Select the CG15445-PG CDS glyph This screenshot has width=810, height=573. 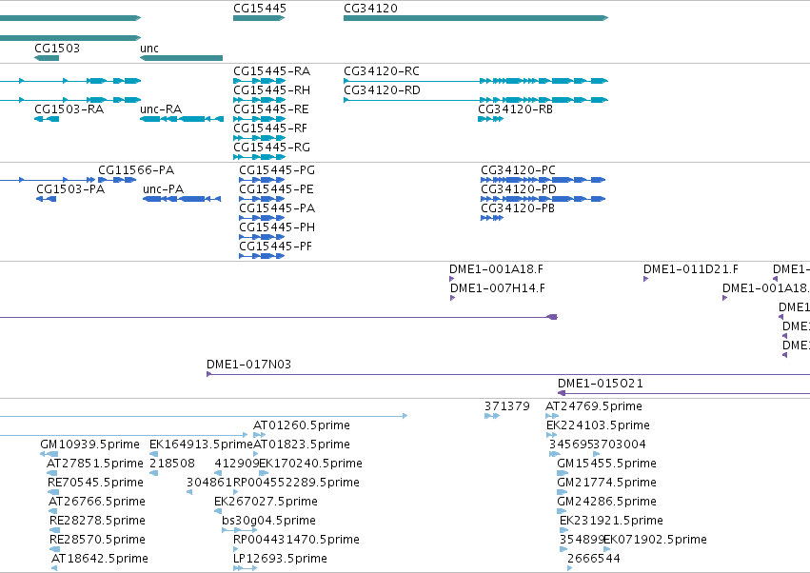click(262, 180)
